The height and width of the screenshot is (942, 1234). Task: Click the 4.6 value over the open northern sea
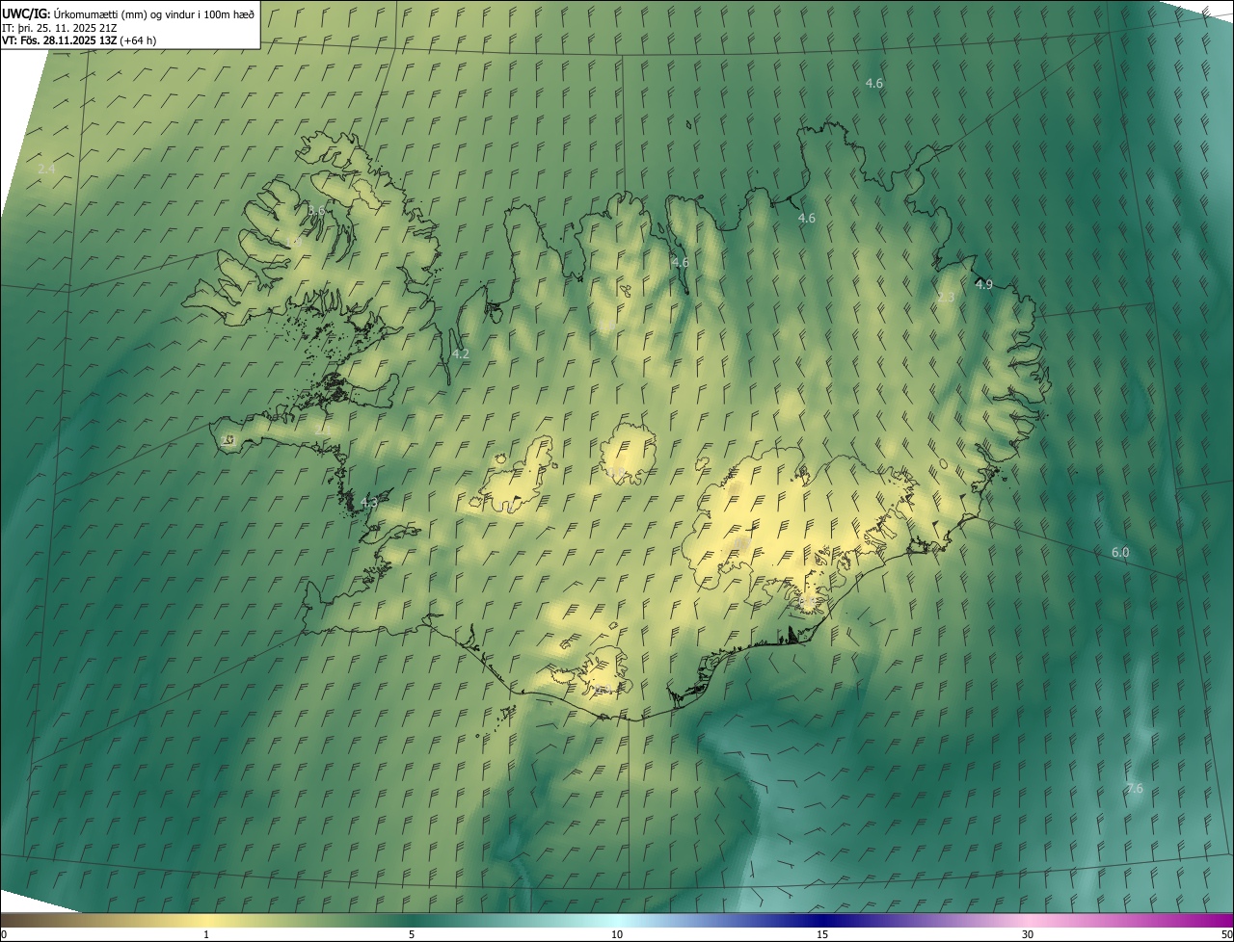click(874, 84)
